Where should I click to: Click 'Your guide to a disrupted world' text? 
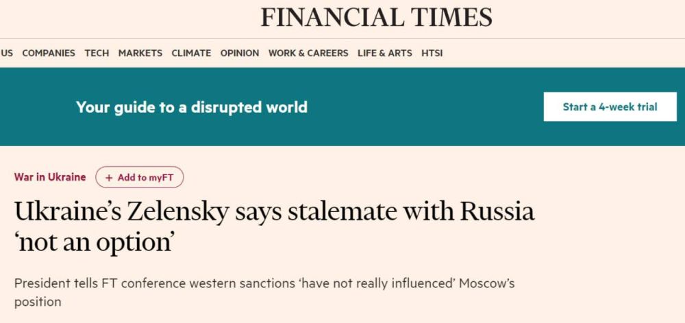[x=192, y=107]
